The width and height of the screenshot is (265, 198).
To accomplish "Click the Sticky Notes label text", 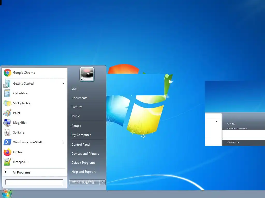I will 22,103.
